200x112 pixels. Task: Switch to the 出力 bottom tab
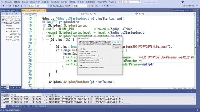[x=3, y=106]
